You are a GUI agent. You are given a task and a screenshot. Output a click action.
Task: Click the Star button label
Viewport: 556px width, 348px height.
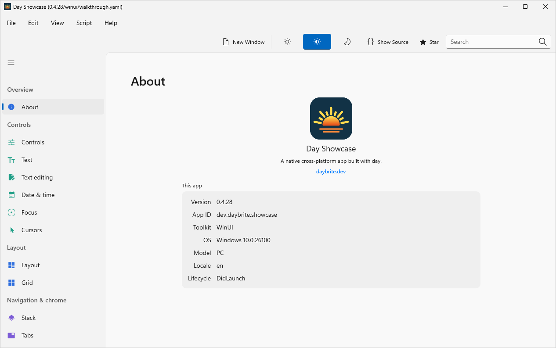coord(434,42)
